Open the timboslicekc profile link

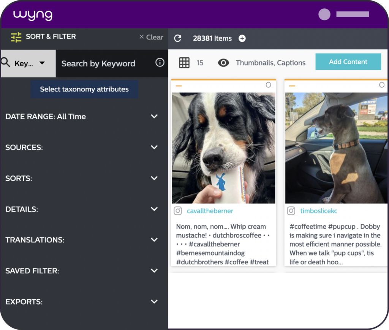pos(319,211)
